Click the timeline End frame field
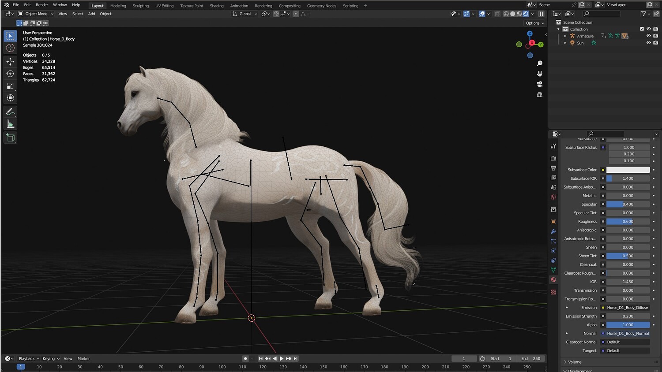The height and width of the screenshot is (372, 662). click(530, 359)
